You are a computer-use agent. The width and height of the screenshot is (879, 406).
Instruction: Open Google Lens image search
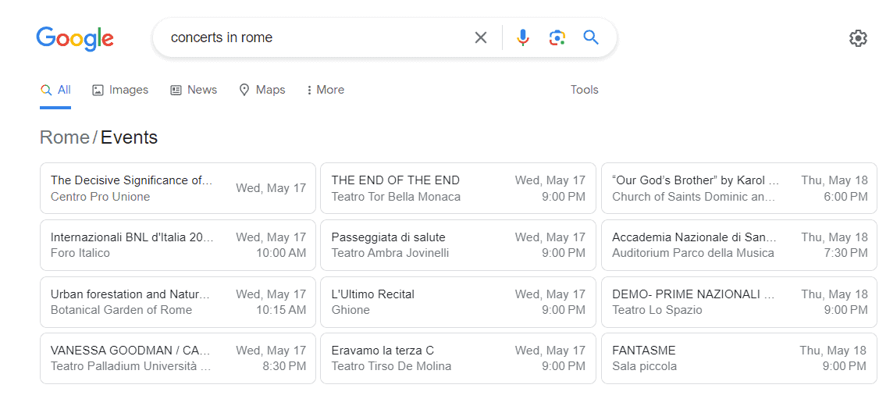(557, 37)
